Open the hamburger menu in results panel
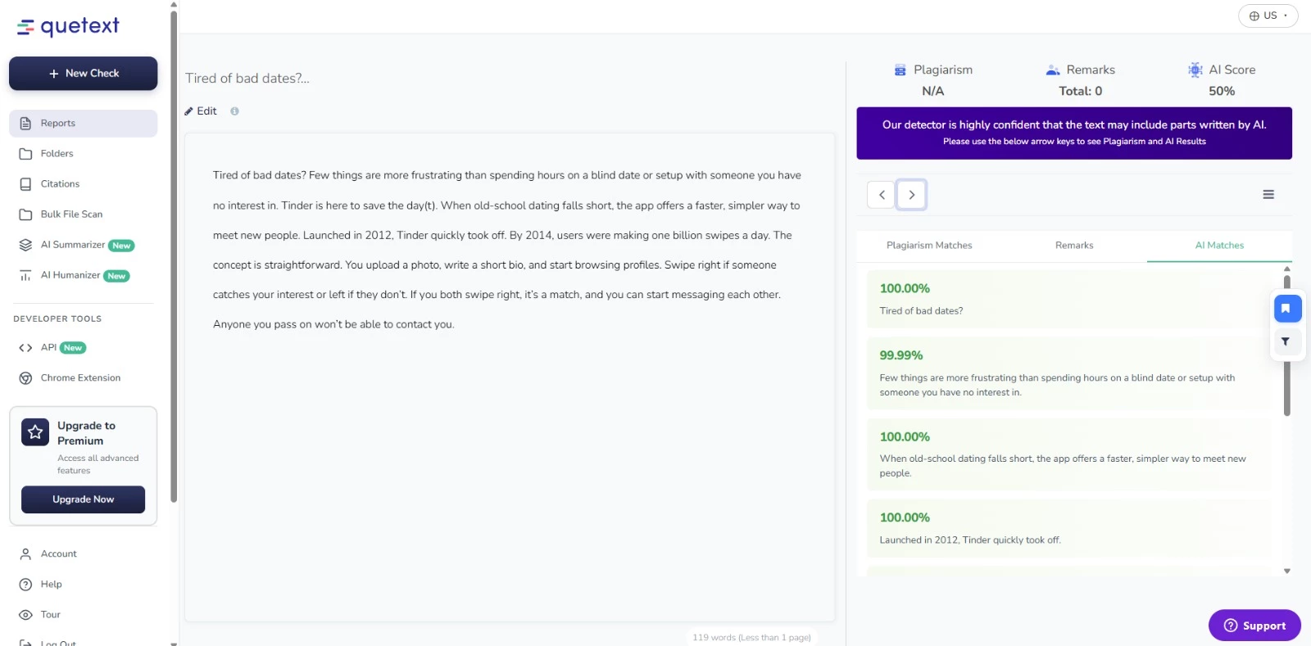The image size is (1311, 646). [x=1268, y=195]
